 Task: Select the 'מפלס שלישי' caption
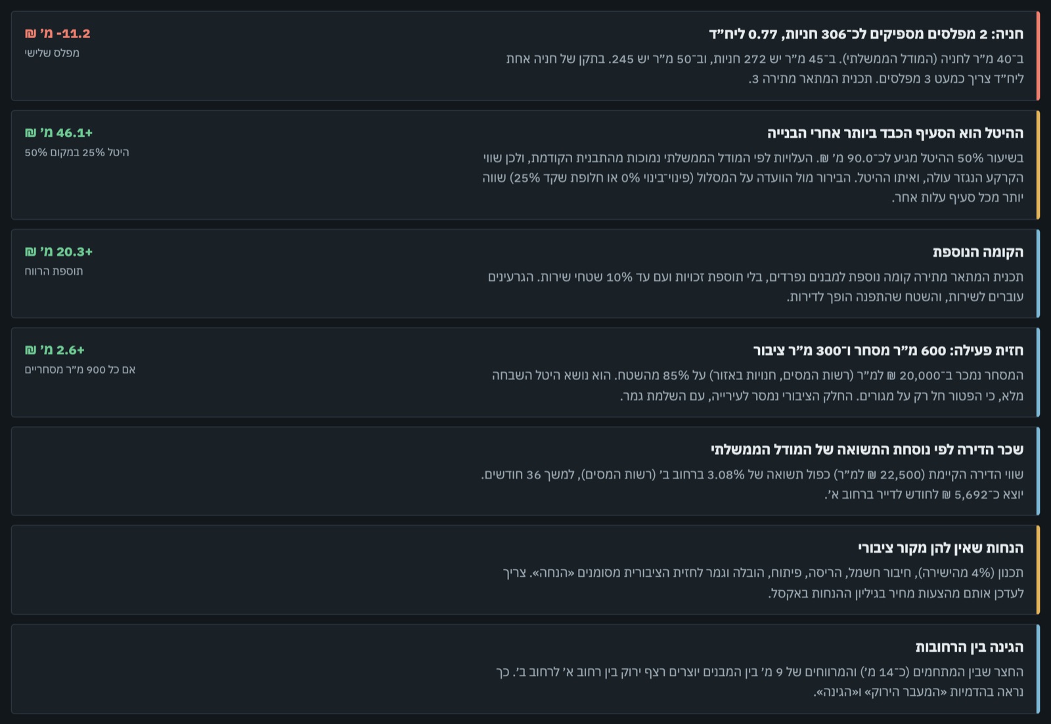pos(52,53)
